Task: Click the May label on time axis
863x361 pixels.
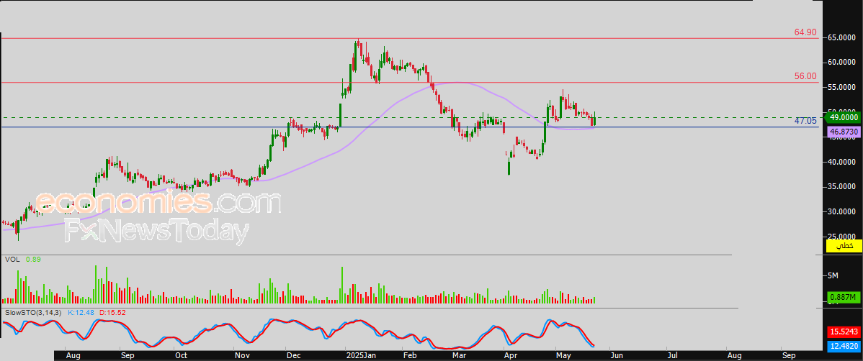Action: [x=563, y=355]
